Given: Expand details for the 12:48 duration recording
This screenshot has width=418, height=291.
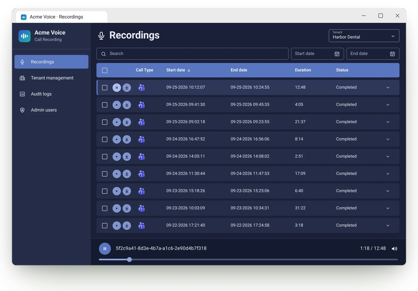Looking at the screenshot, I should pos(388,88).
